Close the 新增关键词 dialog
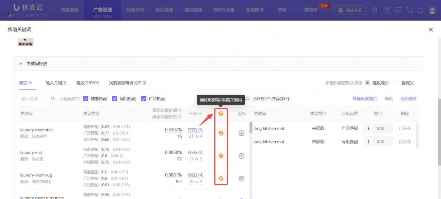 [431, 30]
